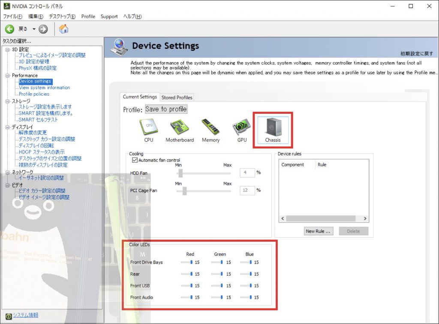Click Front USB Blue LED slider
The width and height of the screenshot is (439, 324).
point(247,286)
